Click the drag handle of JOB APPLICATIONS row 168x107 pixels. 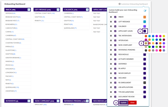(111, 87)
